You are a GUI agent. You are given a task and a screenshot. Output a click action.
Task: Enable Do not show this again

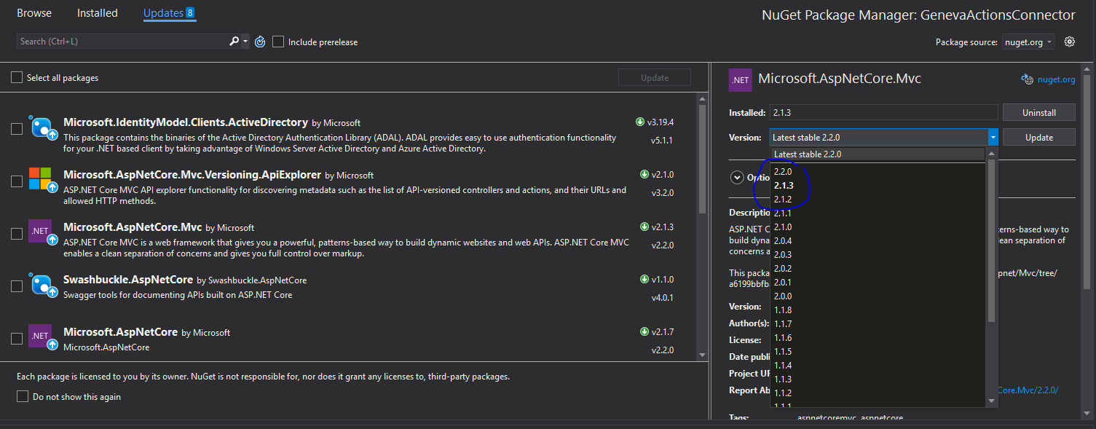pos(23,397)
